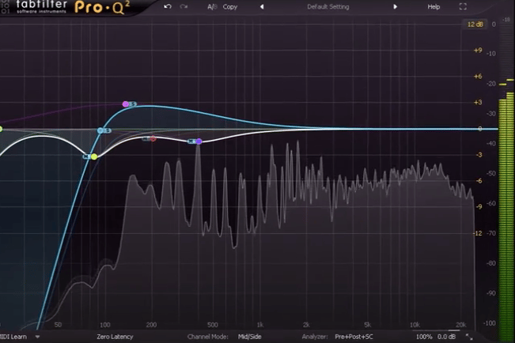Image resolution: width=515 pixels, height=343 pixels.
Task: Select the red EQ band node near 200 Hz
Action: point(153,139)
